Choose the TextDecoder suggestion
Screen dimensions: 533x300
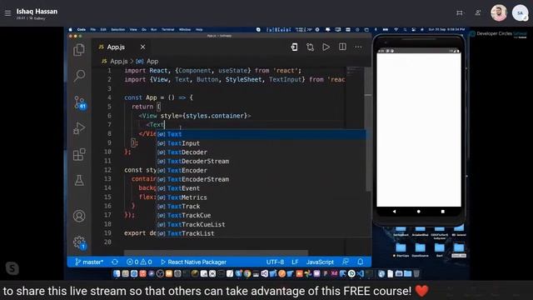tap(261, 152)
